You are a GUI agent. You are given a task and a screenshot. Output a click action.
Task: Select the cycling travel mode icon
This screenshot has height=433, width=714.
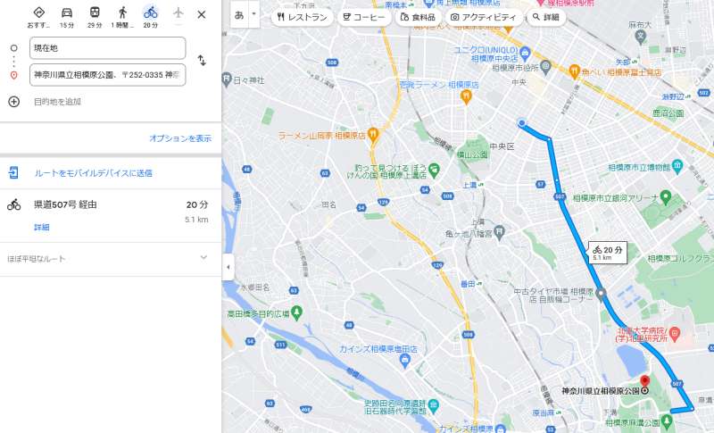tap(150, 12)
